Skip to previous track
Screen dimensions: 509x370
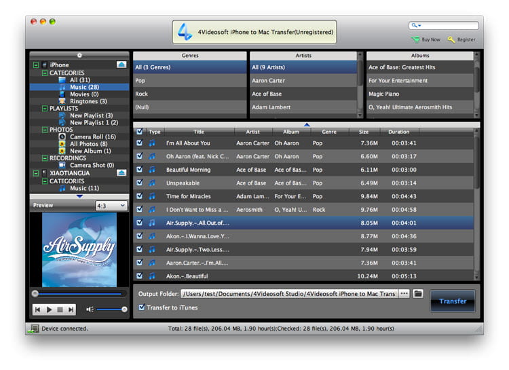(x=38, y=310)
